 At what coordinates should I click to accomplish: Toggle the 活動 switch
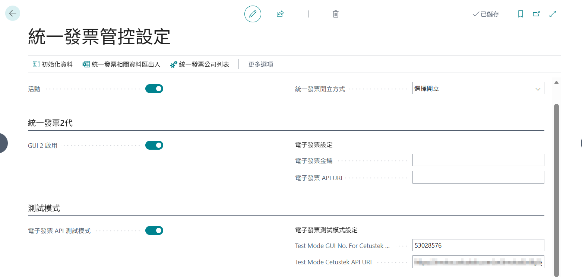[x=154, y=89]
